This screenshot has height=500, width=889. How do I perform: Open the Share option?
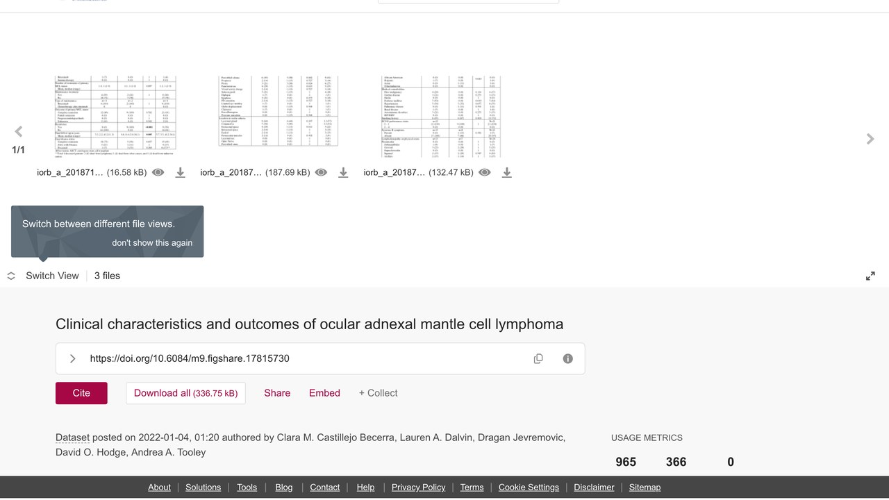click(277, 393)
